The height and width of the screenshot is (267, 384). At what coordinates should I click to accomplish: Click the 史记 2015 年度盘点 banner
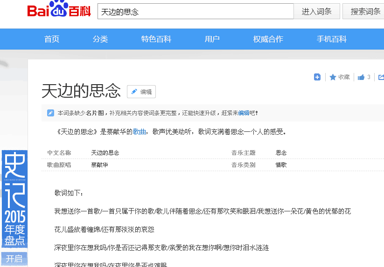[14, 199]
